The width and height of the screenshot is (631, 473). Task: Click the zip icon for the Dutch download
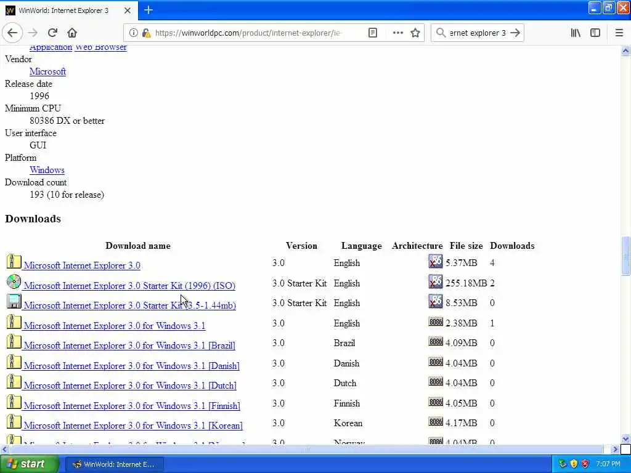14,381
